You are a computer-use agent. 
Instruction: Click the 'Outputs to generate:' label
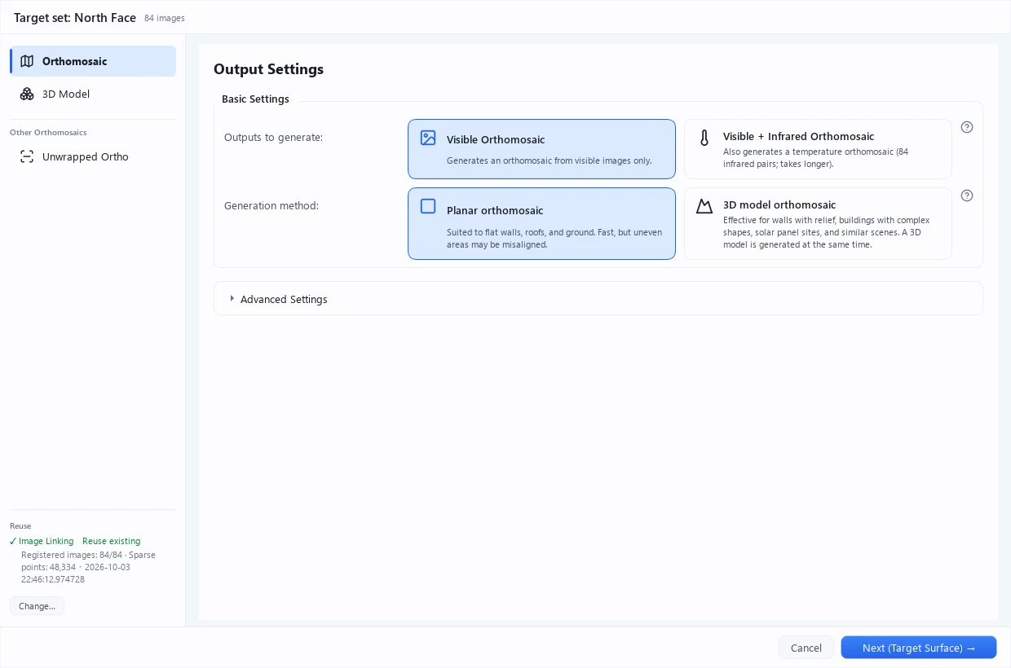click(274, 137)
